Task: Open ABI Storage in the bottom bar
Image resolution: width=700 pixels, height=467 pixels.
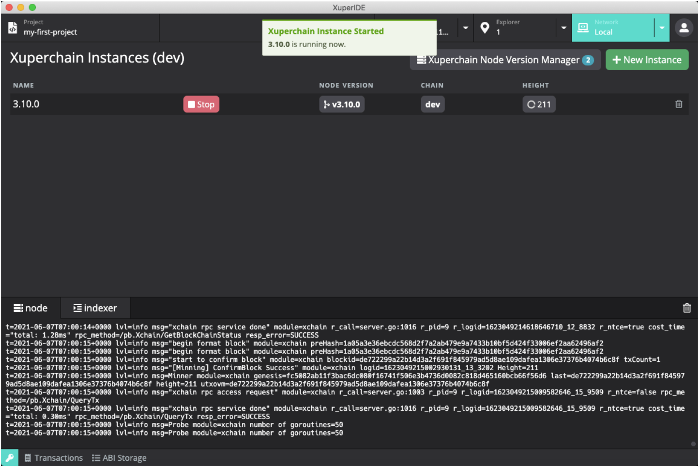Action: tap(119, 458)
